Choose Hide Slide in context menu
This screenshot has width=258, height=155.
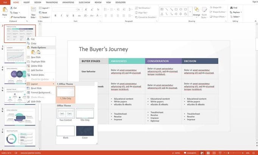[x=41, y=101]
